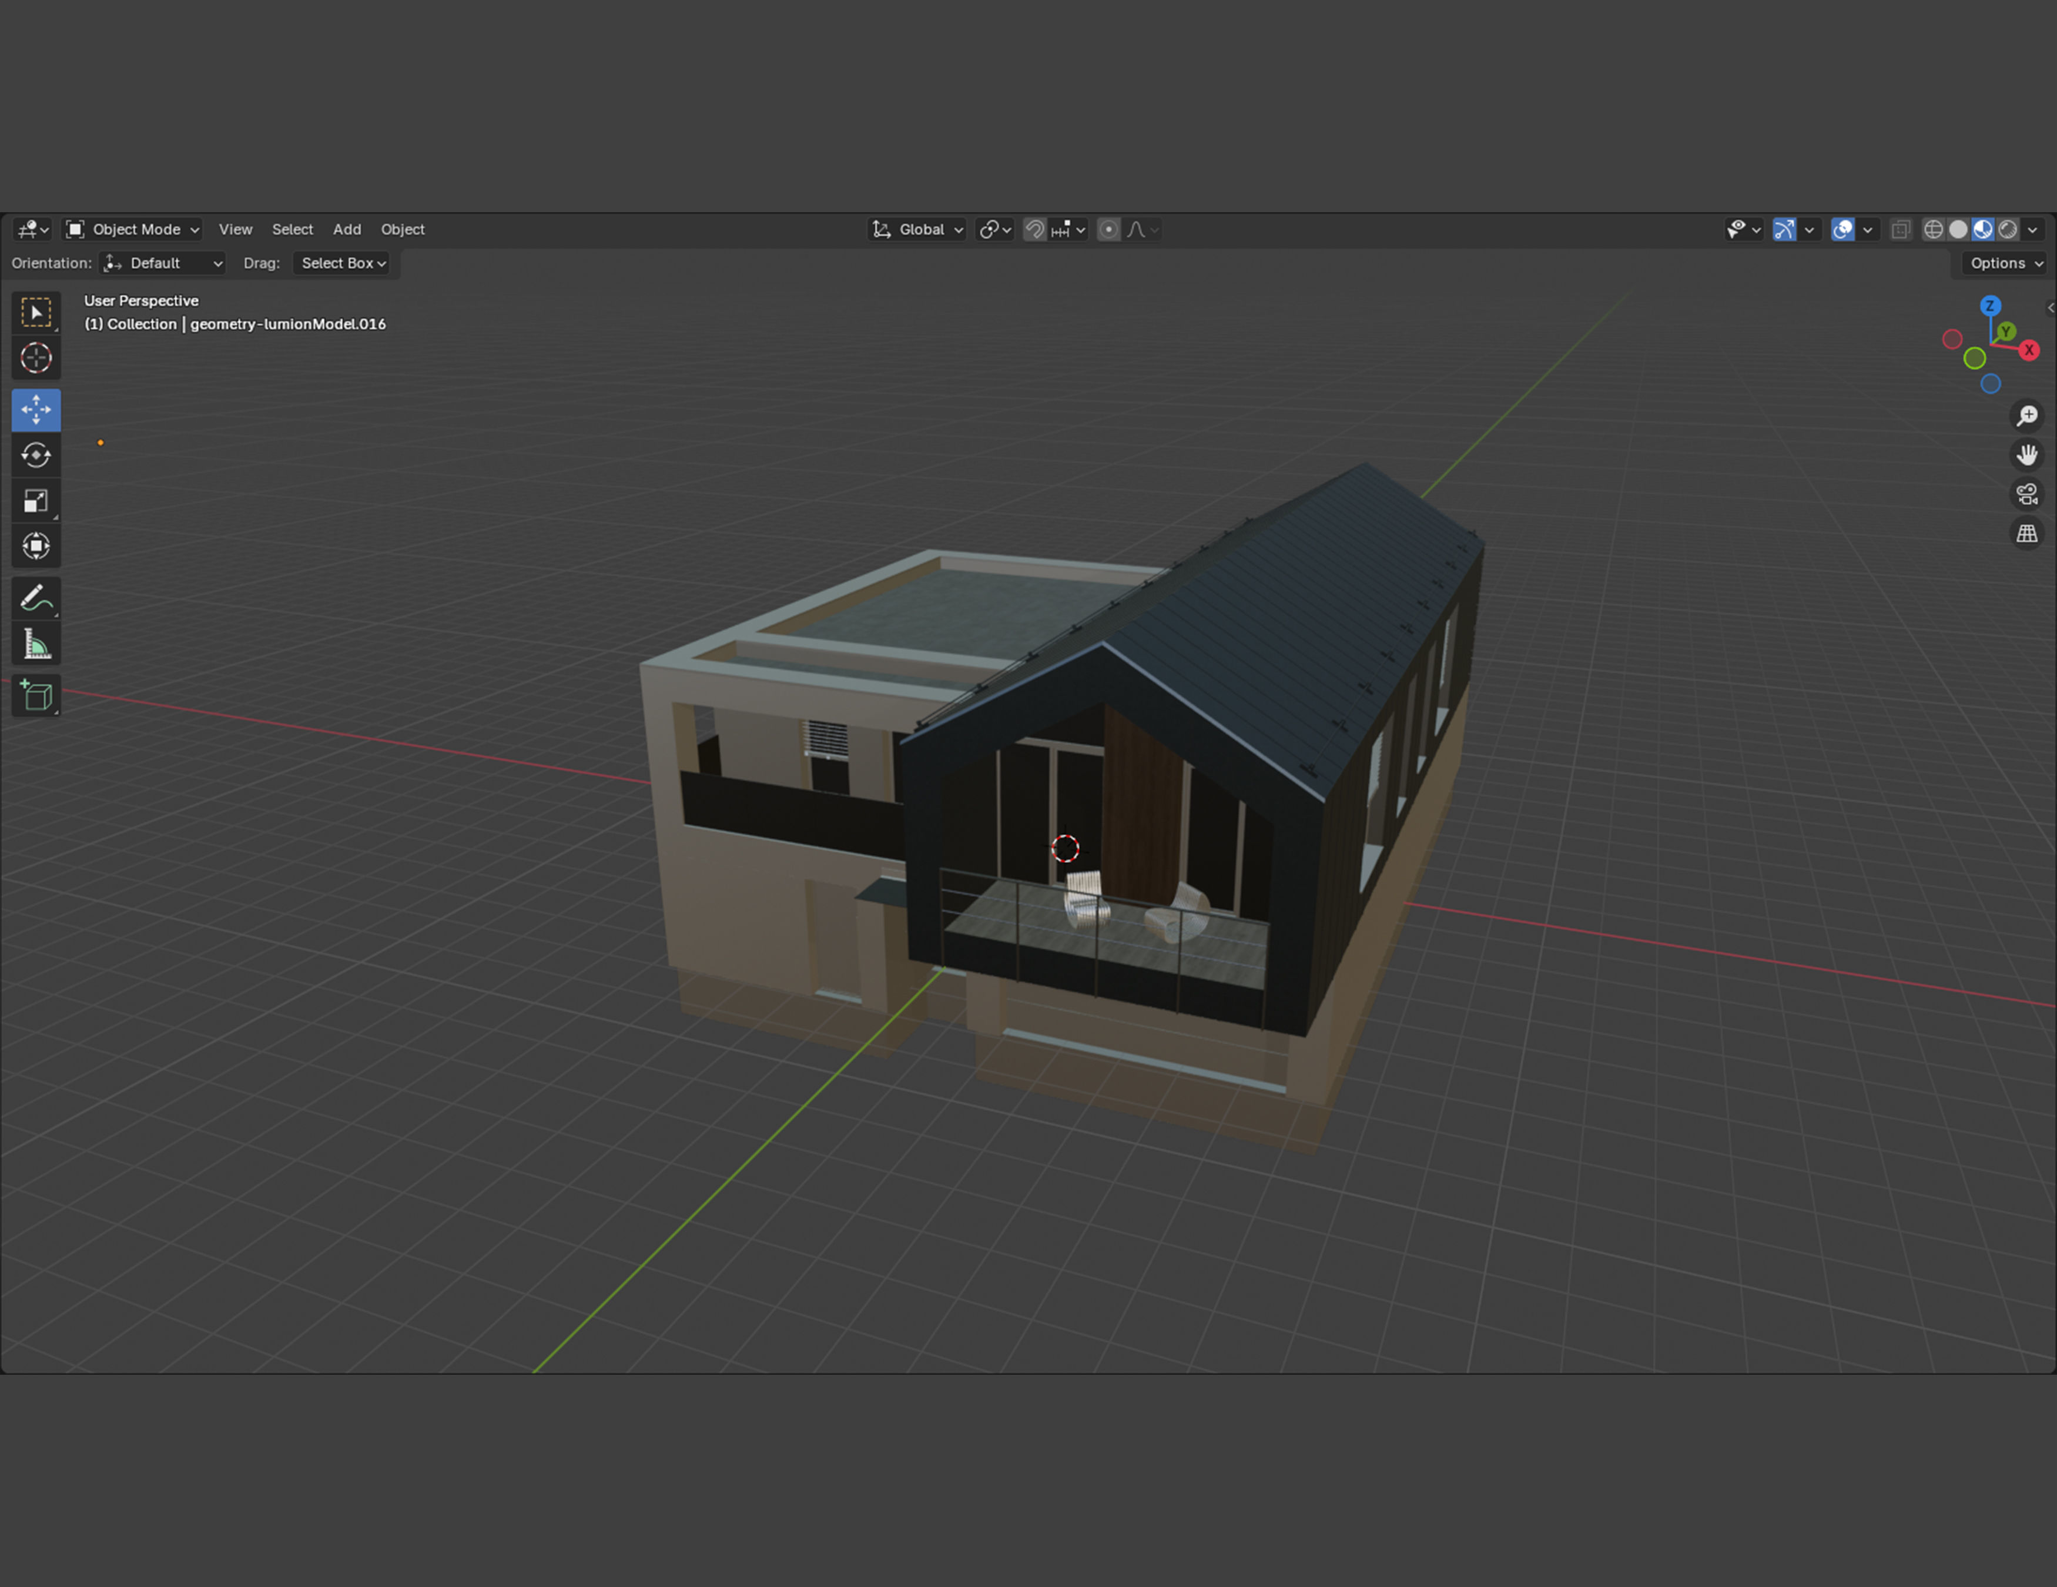
Task: Open the pivot point dropdown
Action: coord(994,230)
